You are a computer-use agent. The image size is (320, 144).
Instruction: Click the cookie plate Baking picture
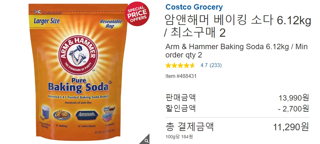click(x=62, y=115)
